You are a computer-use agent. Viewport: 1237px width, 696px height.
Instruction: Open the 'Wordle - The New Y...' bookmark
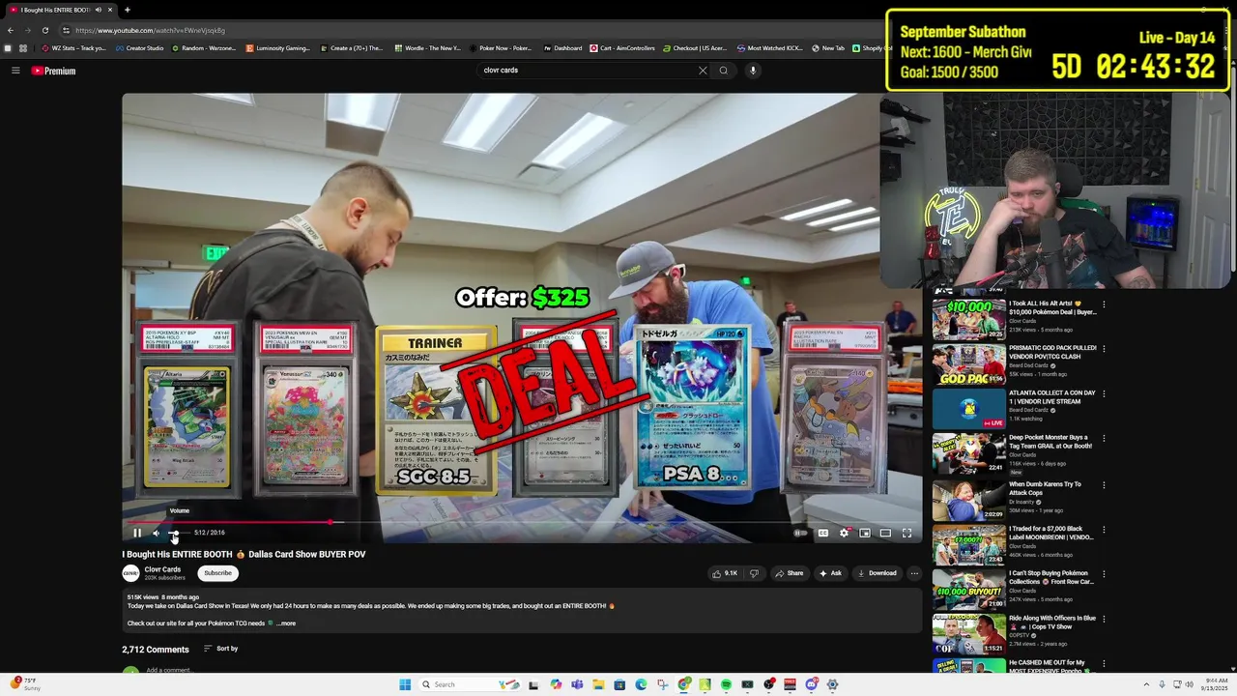(x=426, y=48)
